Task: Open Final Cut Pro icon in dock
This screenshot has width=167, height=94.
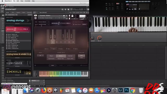Action: point(103,90)
